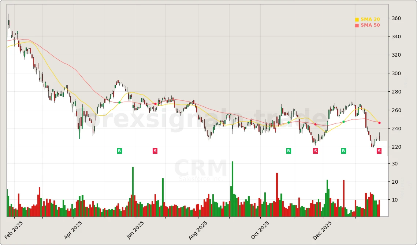Select the first red S sell badge
417x245 pixels.
155,150
